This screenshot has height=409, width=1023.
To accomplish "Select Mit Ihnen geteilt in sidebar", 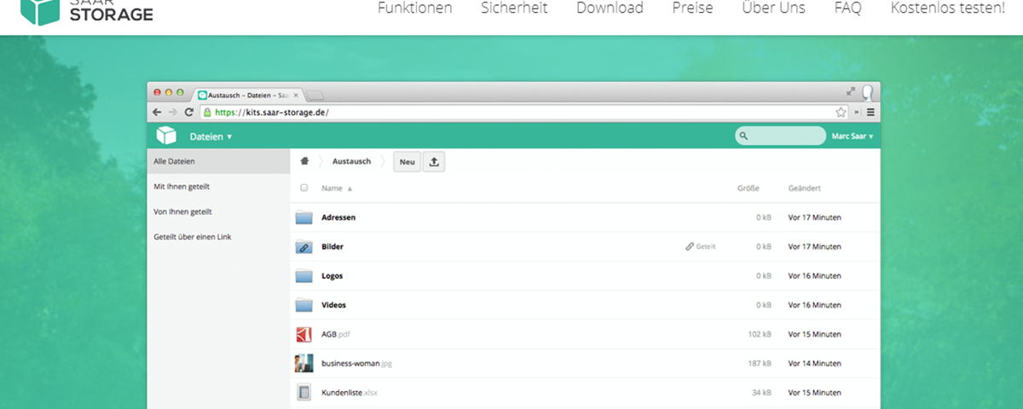I will pos(182,186).
